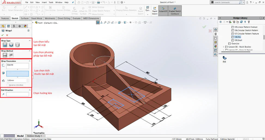This screenshot has height=140, width=265.
Task: Choose the Spline Surface wrap method icon
Action: coord(11,55)
